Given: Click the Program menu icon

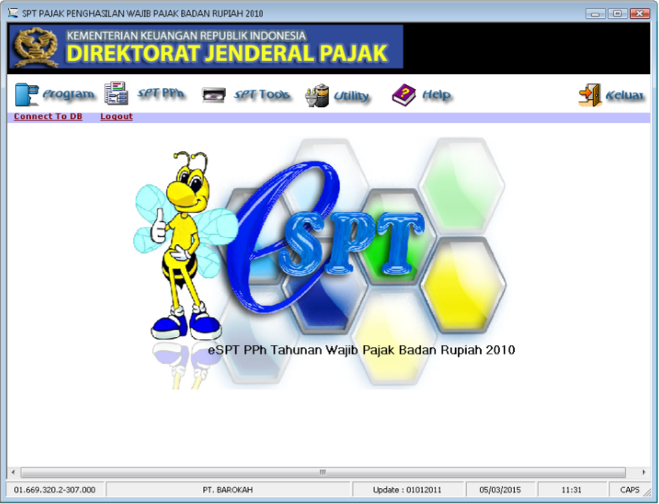Looking at the screenshot, I should pyautogui.click(x=26, y=94).
